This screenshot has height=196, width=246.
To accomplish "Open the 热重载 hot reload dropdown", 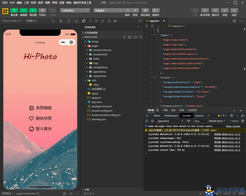I will pyautogui.click(x=31, y=21).
